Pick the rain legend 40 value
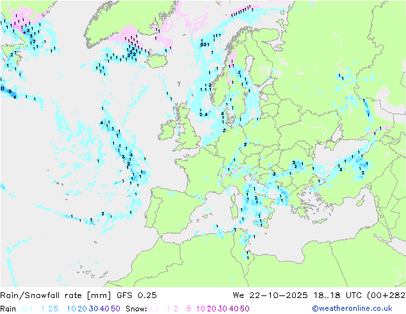 (104, 309)
